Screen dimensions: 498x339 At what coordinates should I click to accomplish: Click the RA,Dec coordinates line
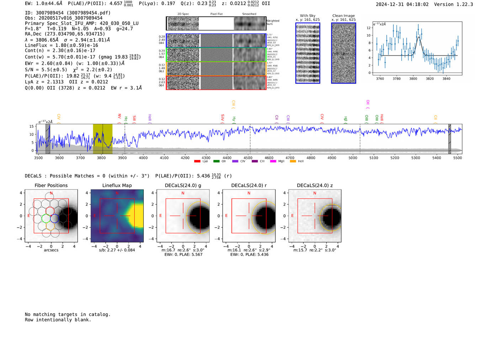pos(65,34)
